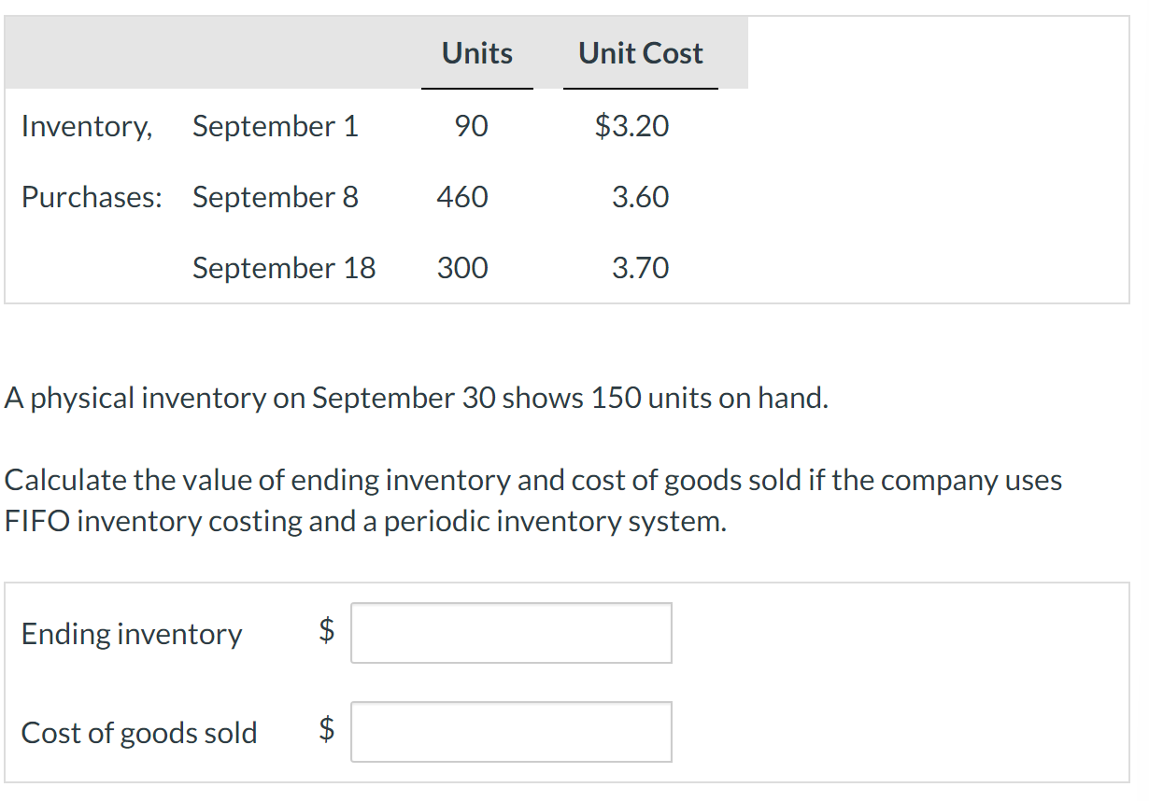Click inside the Ending inventory input field
This screenshot has width=1149, height=801.
point(510,633)
